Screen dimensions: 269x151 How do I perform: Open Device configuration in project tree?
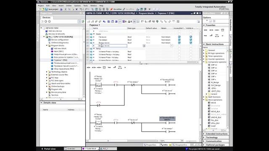[58, 40]
